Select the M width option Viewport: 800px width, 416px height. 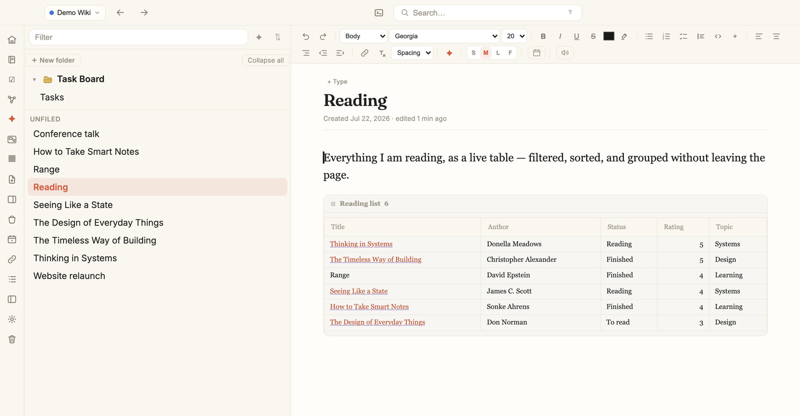[486, 53]
